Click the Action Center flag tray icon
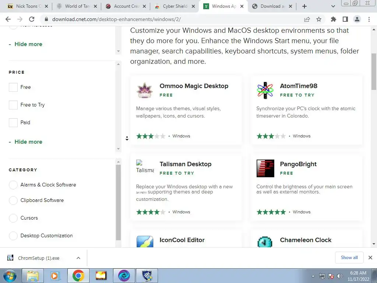 pos(331,276)
